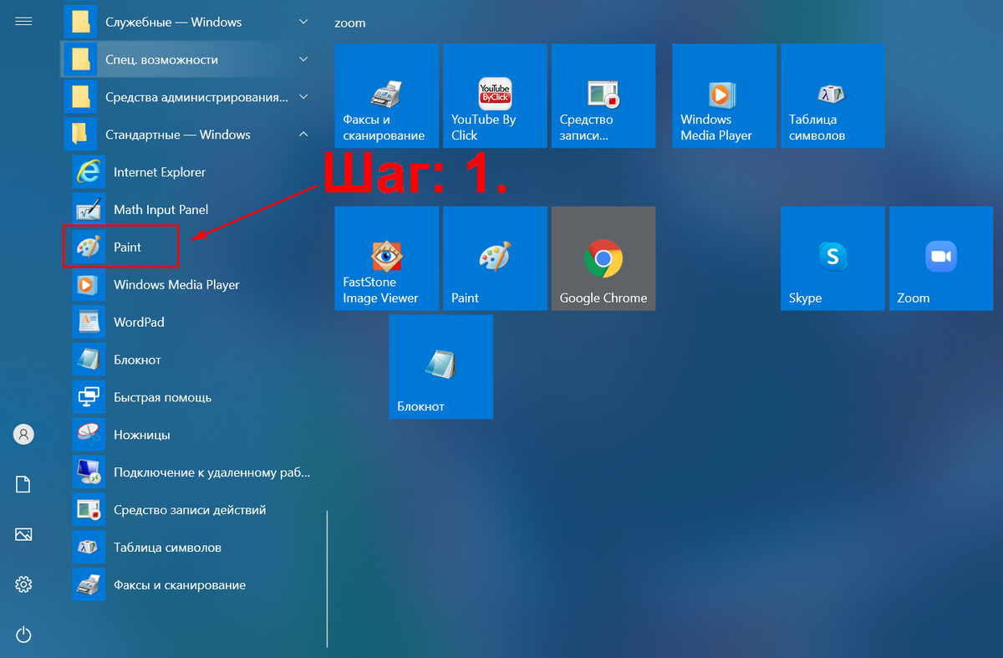This screenshot has height=658, width=1003.
Task: Open the YouTube By Click tile
Action: (x=495, y=96)
